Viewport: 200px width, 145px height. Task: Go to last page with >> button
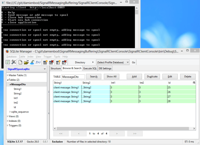pyautogui.click(x=135, y=133)
